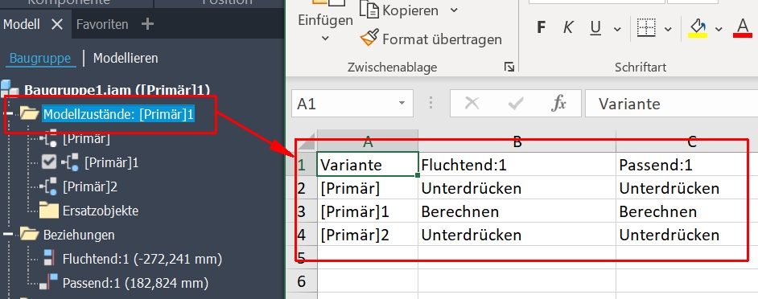Screen dimensions: 758x299
Task: Open Zwischenablage dialog launcher
Action: point(509,68)
